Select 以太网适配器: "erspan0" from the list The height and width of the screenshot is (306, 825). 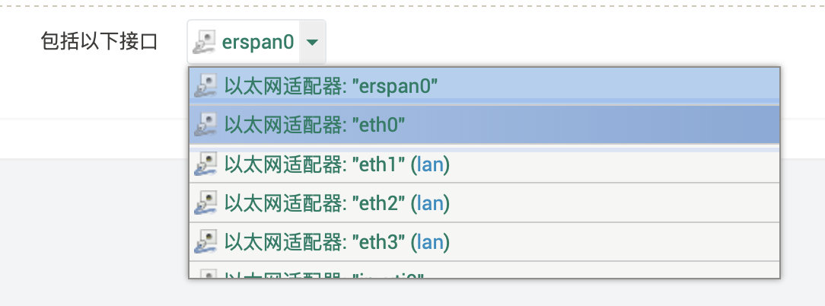pos(331,85)
